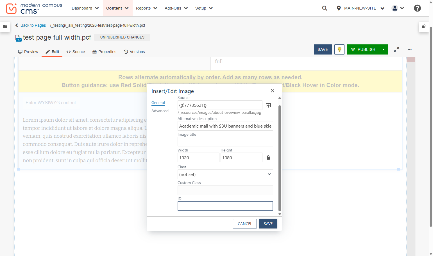Open the Advanced tab in image dialog
This screenshot has width=433, height=256.
160,111
